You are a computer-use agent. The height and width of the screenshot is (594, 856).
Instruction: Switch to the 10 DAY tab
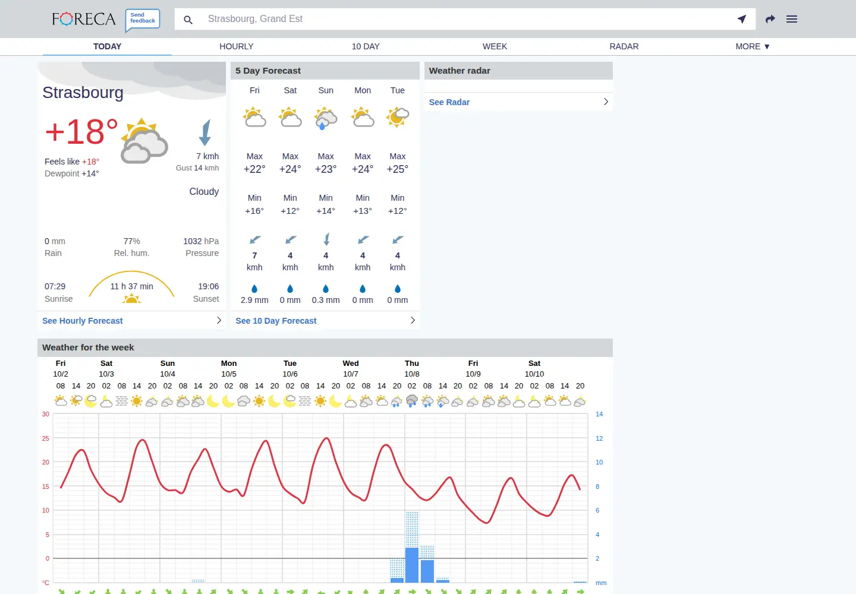[366, 46]
